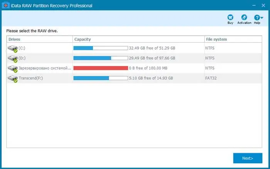Screen dimensions: 270x169
Task: Click the NTFS cell in D: row
Action: [x=210, y=58]
